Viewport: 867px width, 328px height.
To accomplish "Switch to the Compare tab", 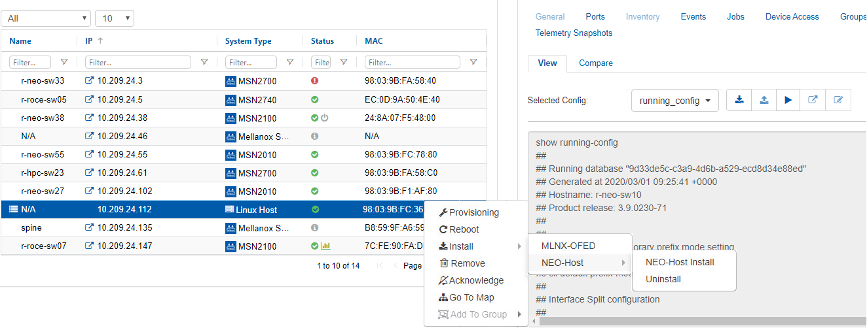I will click(595, 63).
